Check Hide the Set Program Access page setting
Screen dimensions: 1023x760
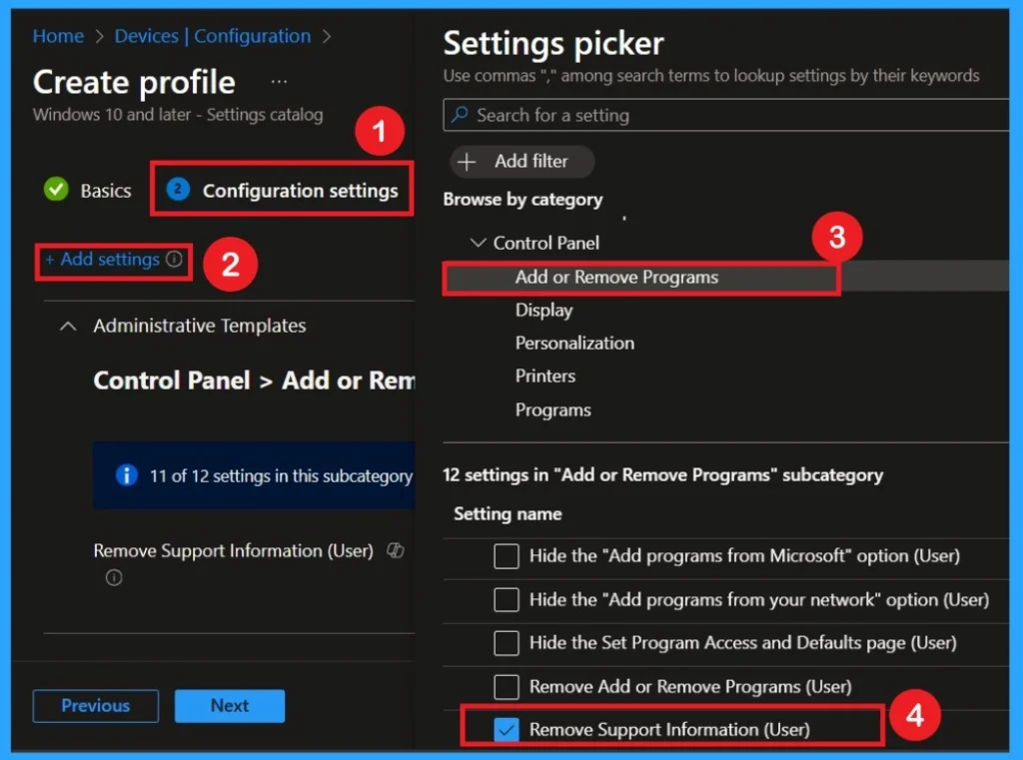(x=506, y=643)
